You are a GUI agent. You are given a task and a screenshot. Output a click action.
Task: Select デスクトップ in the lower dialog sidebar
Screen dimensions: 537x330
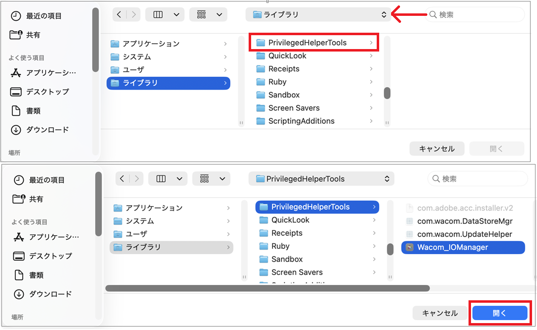point(43,256)
